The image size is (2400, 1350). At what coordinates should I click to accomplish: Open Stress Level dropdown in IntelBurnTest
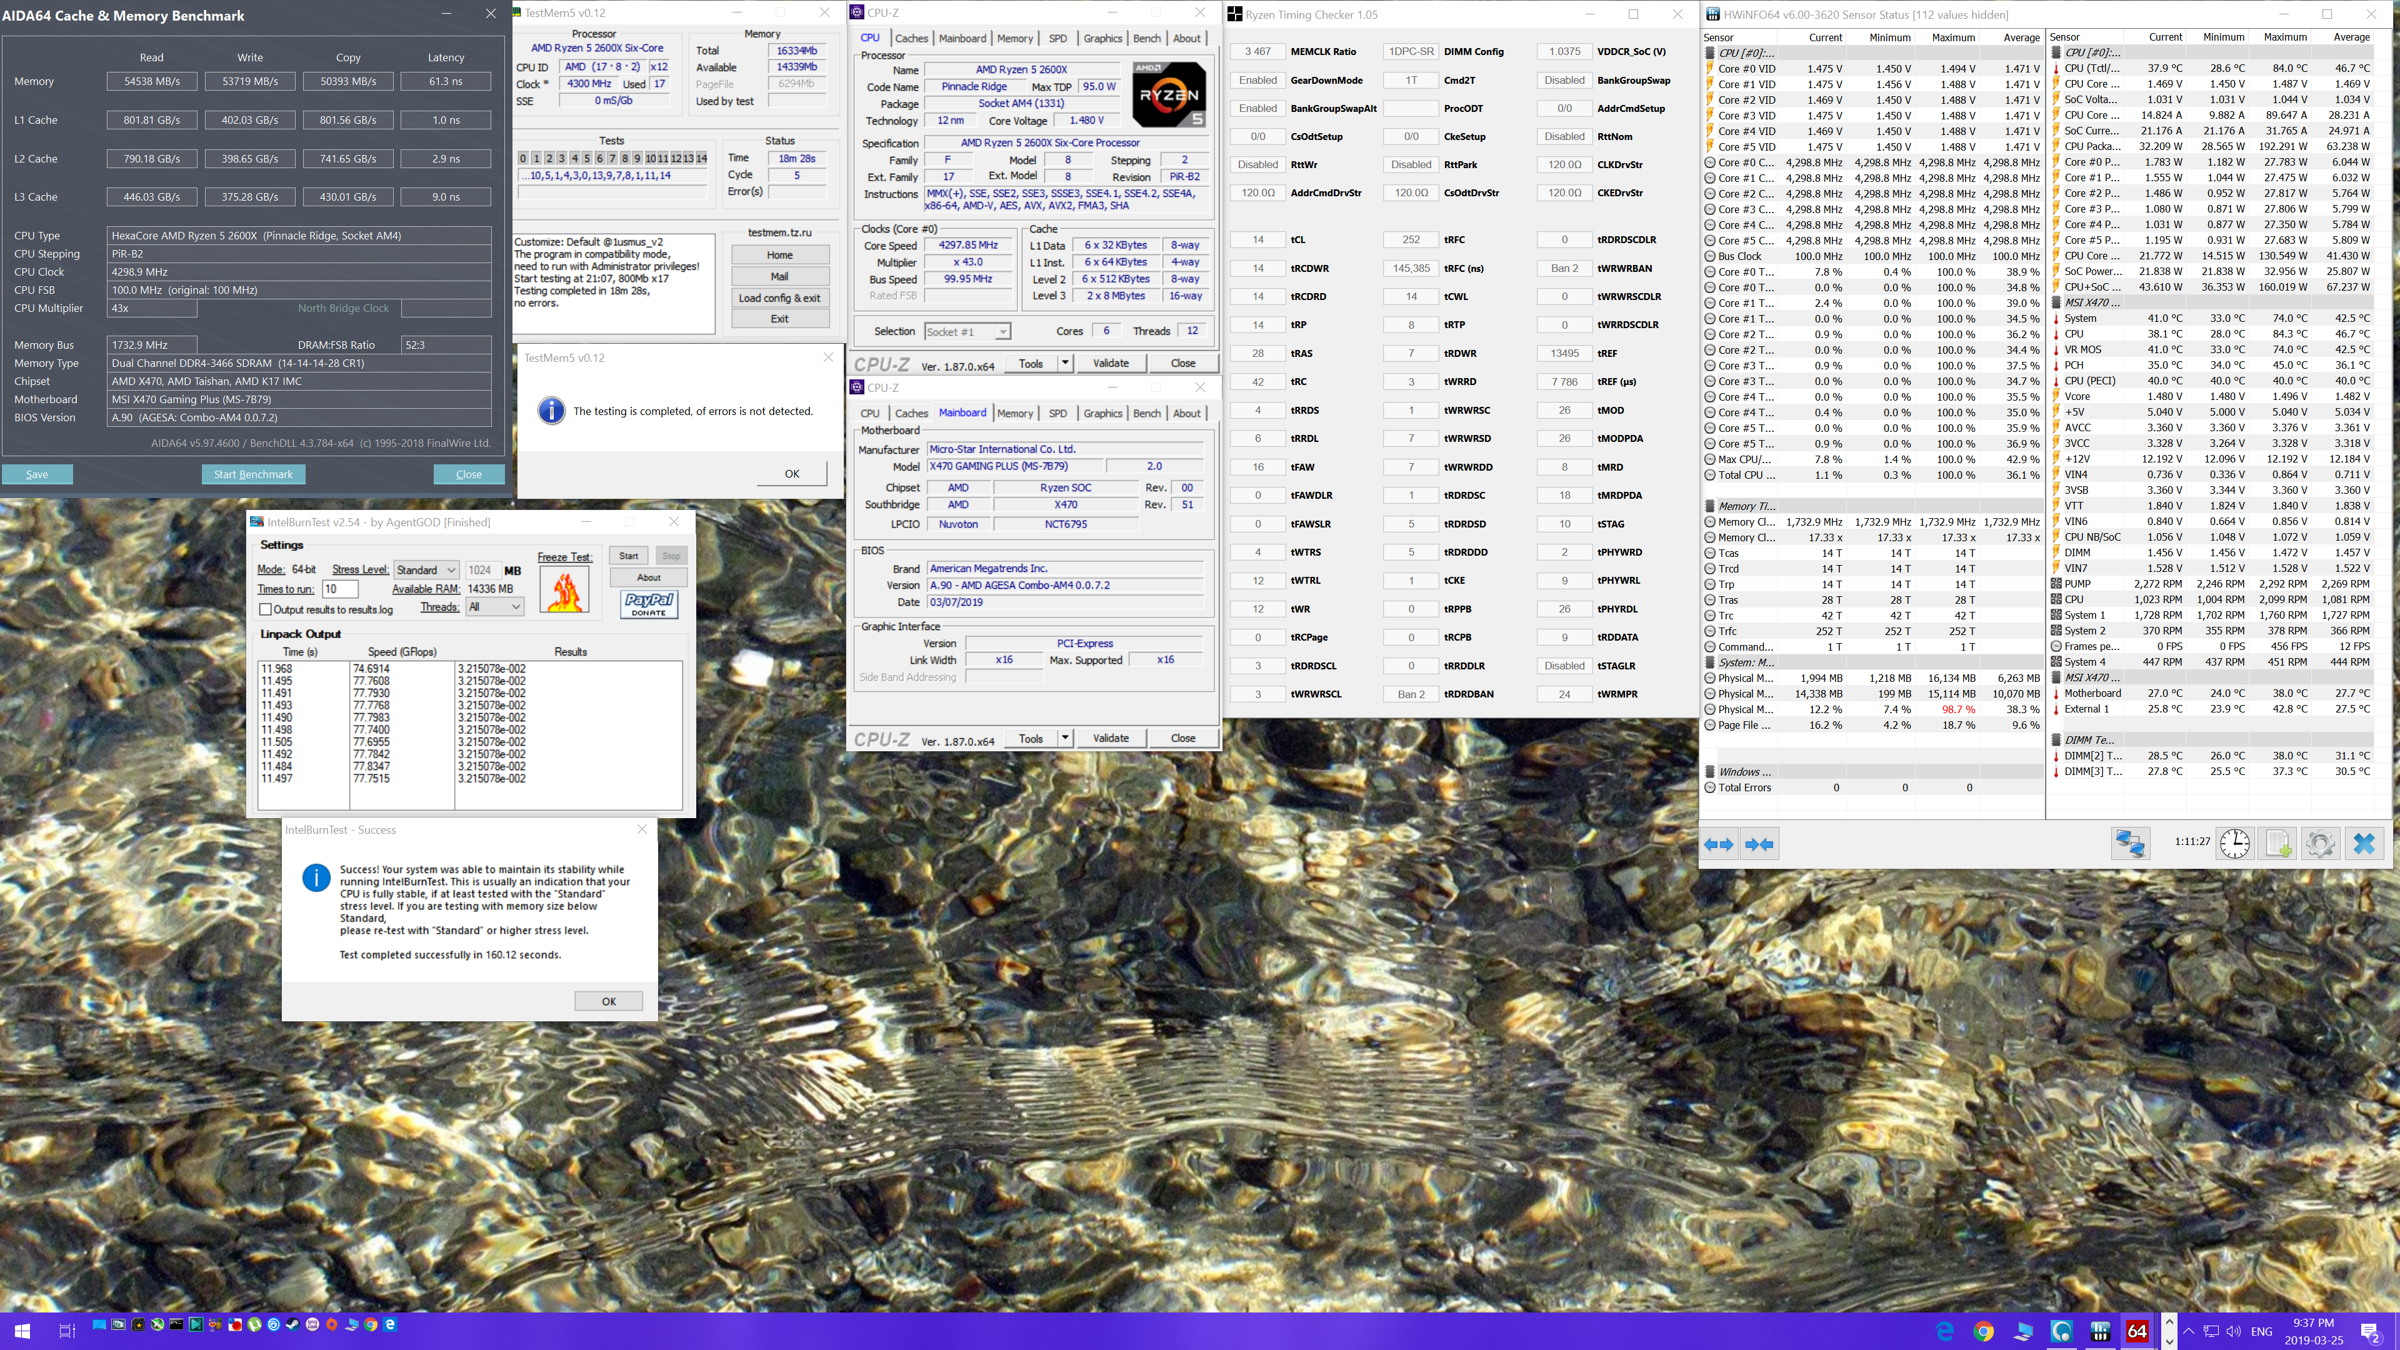pos(426,570)
